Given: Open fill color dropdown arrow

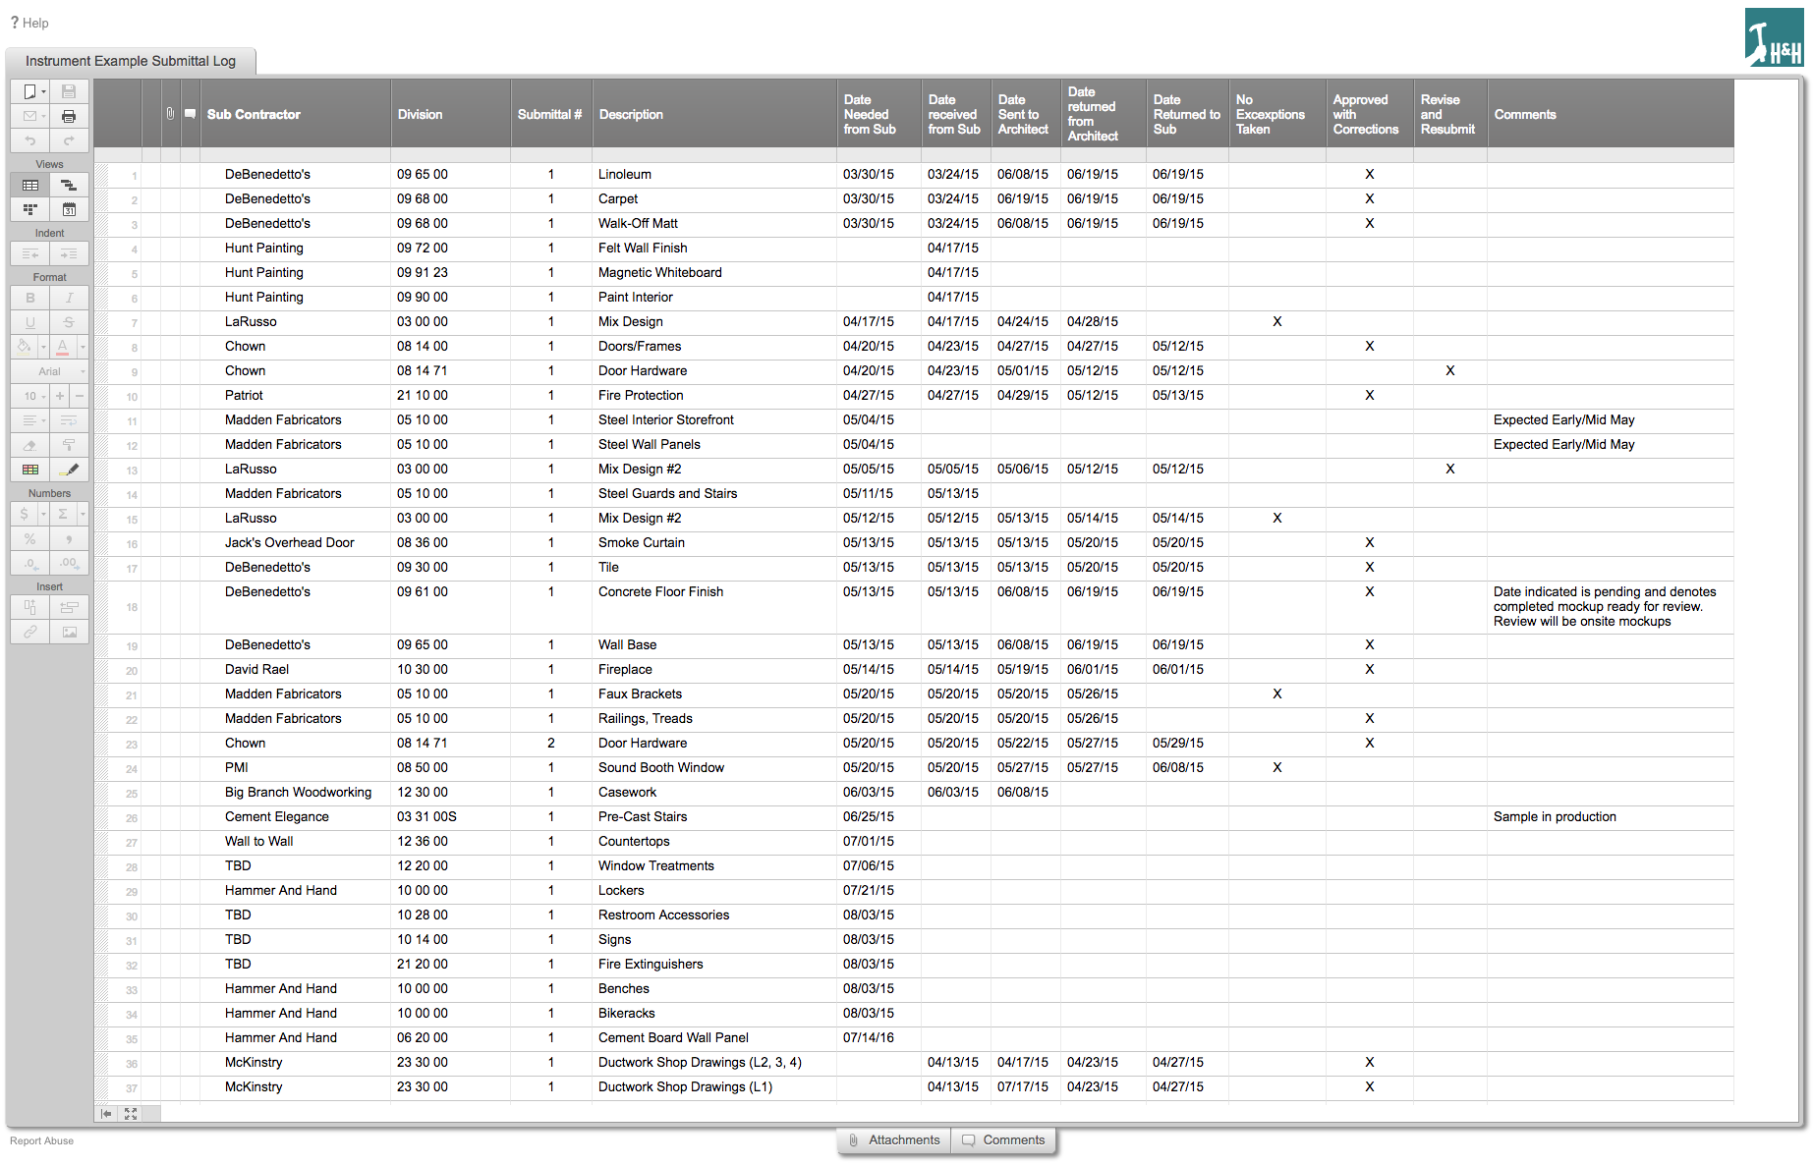Looking at the screenshot, I should 43,347.
